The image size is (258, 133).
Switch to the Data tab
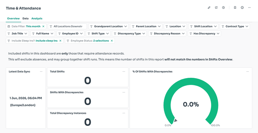[x=25, y=18]
